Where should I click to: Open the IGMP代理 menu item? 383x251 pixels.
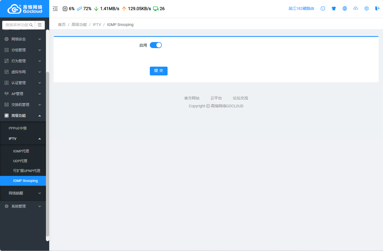click(x=21, y=151)
